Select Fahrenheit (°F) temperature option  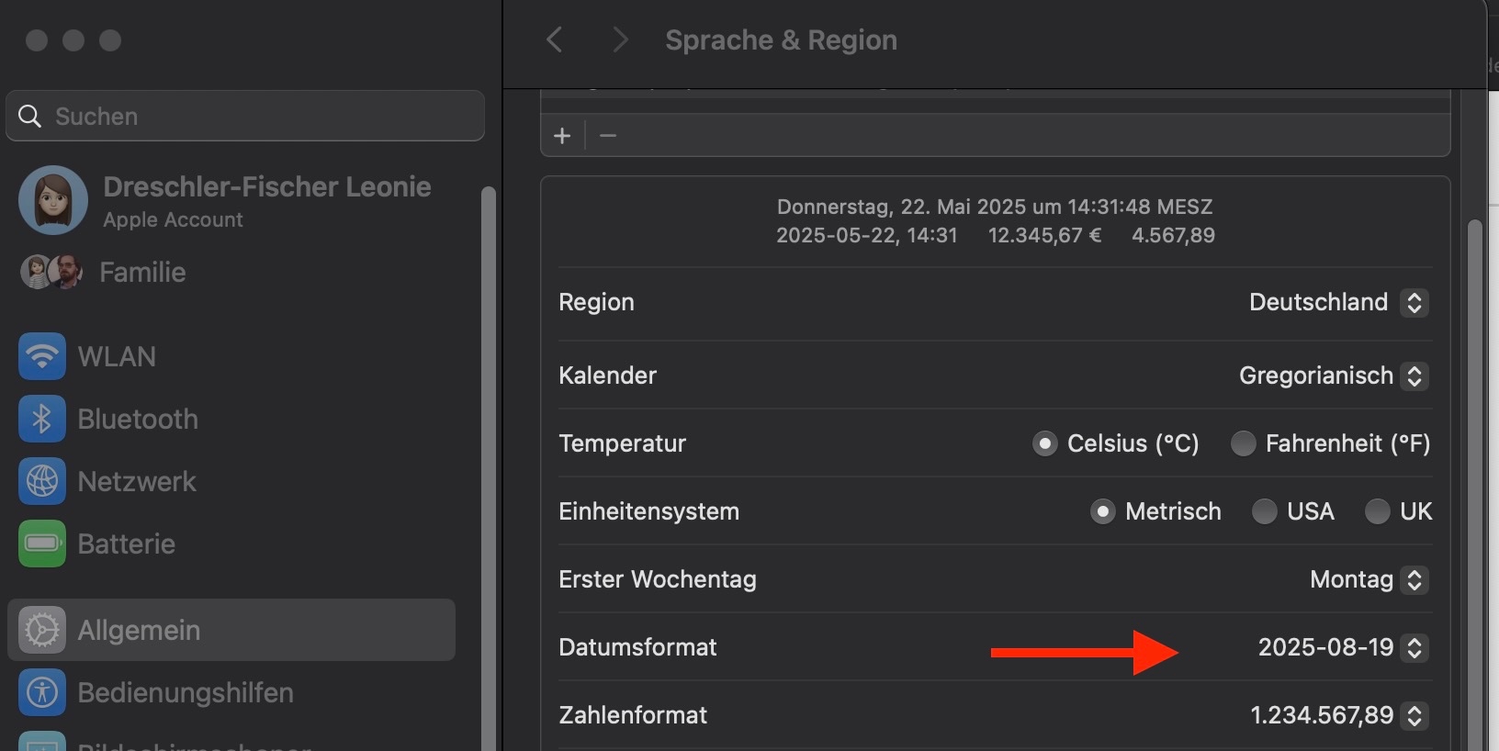click(1244, 443)
